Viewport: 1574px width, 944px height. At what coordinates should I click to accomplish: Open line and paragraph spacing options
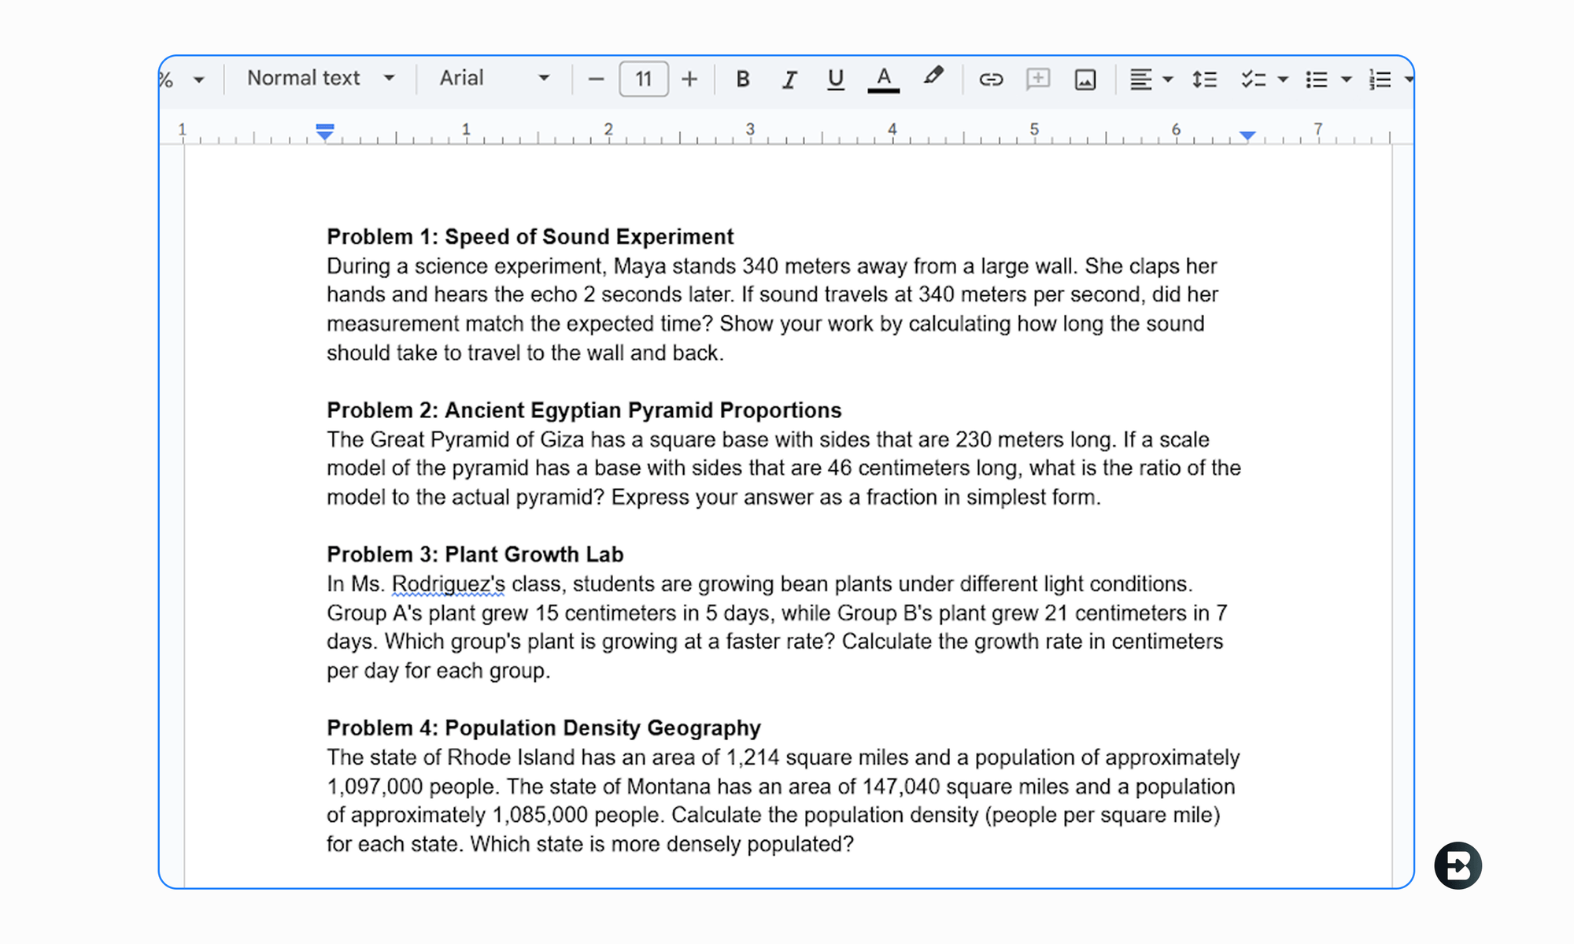point(1204,79)
